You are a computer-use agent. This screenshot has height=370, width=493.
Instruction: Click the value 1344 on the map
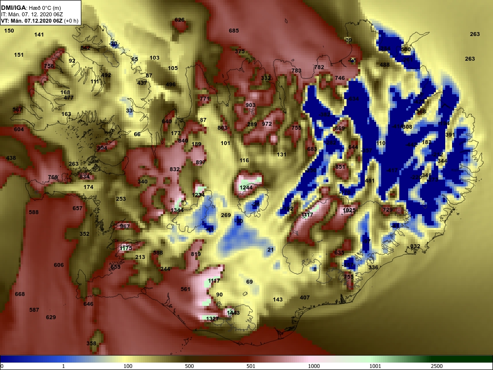[177, 210]
